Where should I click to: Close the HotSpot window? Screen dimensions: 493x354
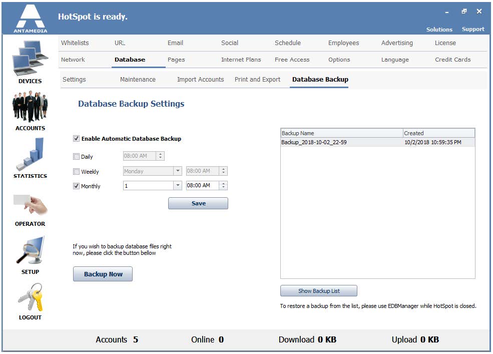(479, 12)
